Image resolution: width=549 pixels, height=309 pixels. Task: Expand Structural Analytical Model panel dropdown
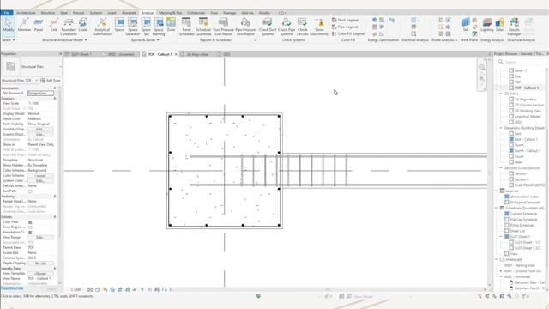[x=64, y=40]
